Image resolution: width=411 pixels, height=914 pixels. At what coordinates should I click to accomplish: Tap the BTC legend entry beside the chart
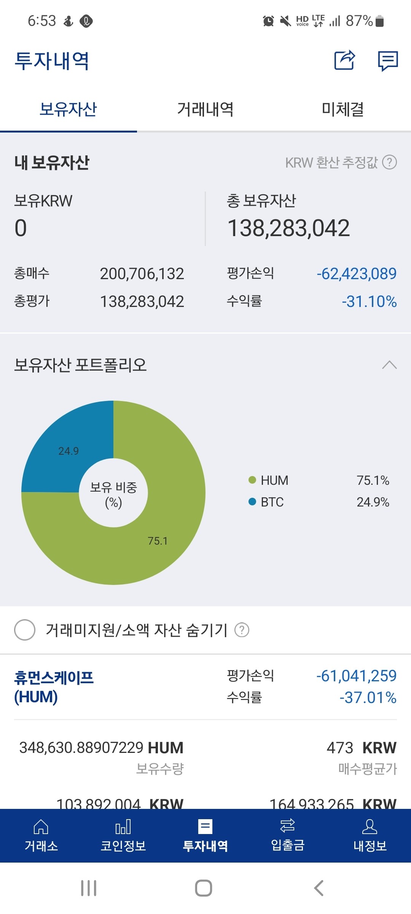click(x=272, y=502)
